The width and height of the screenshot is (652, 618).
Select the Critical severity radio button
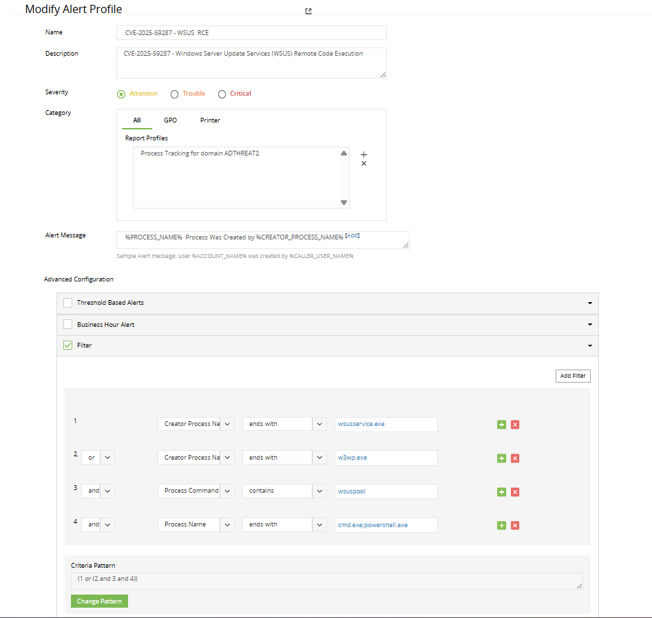tap(222, 94)
